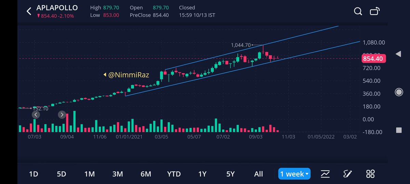
Task: Select the 1Y timeframe tab
Action: 202,174
